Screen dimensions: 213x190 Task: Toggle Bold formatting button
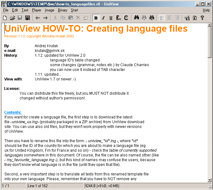(96, 18)
